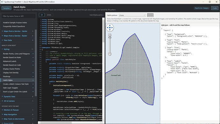The image size is (220, 124).
Task: Open Render Based on Rules sample
Action: tap(18, 57)
